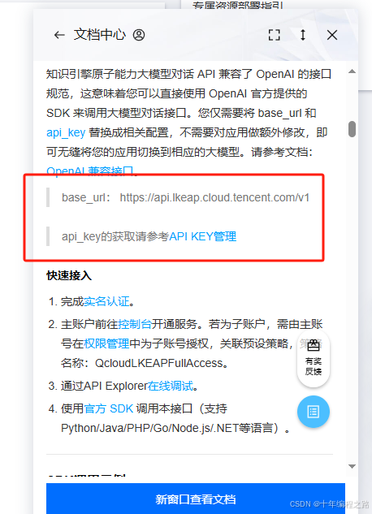372x514 pixels.
Task: Click the scrollbar up arrow
Action: tap(352, 71)
